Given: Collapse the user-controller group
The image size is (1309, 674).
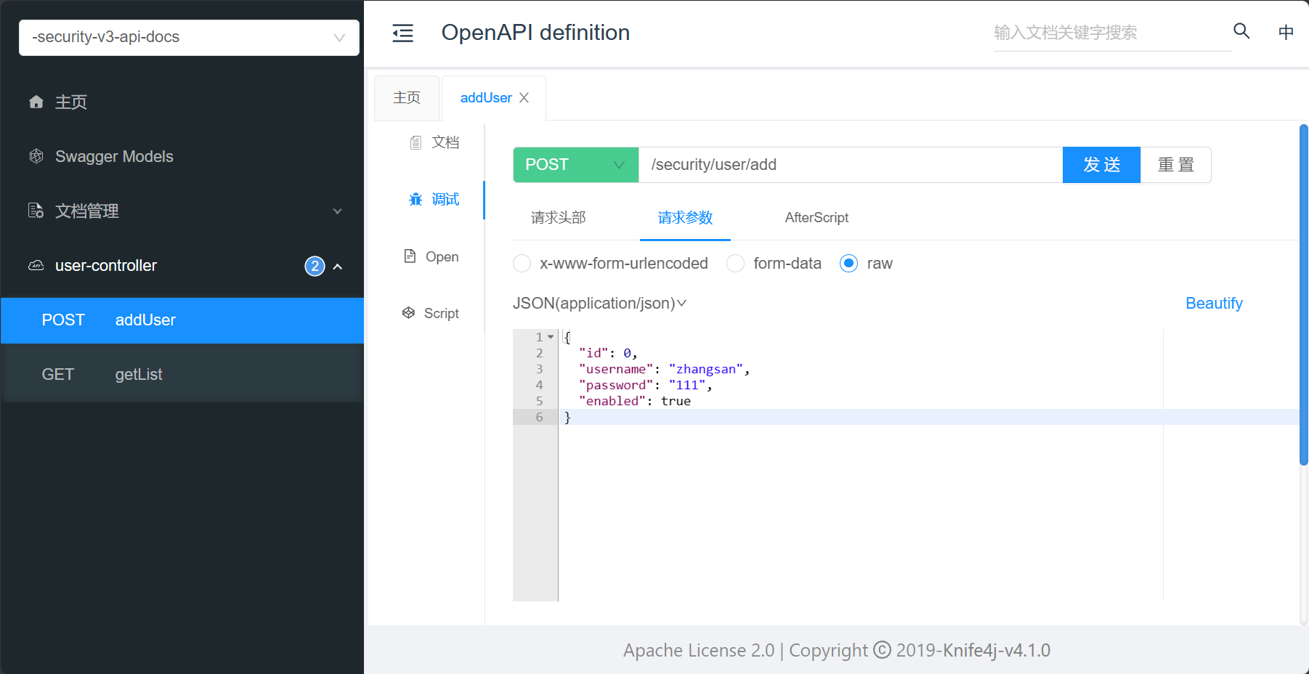Looking at the screenshot, I should pos(337,266).
